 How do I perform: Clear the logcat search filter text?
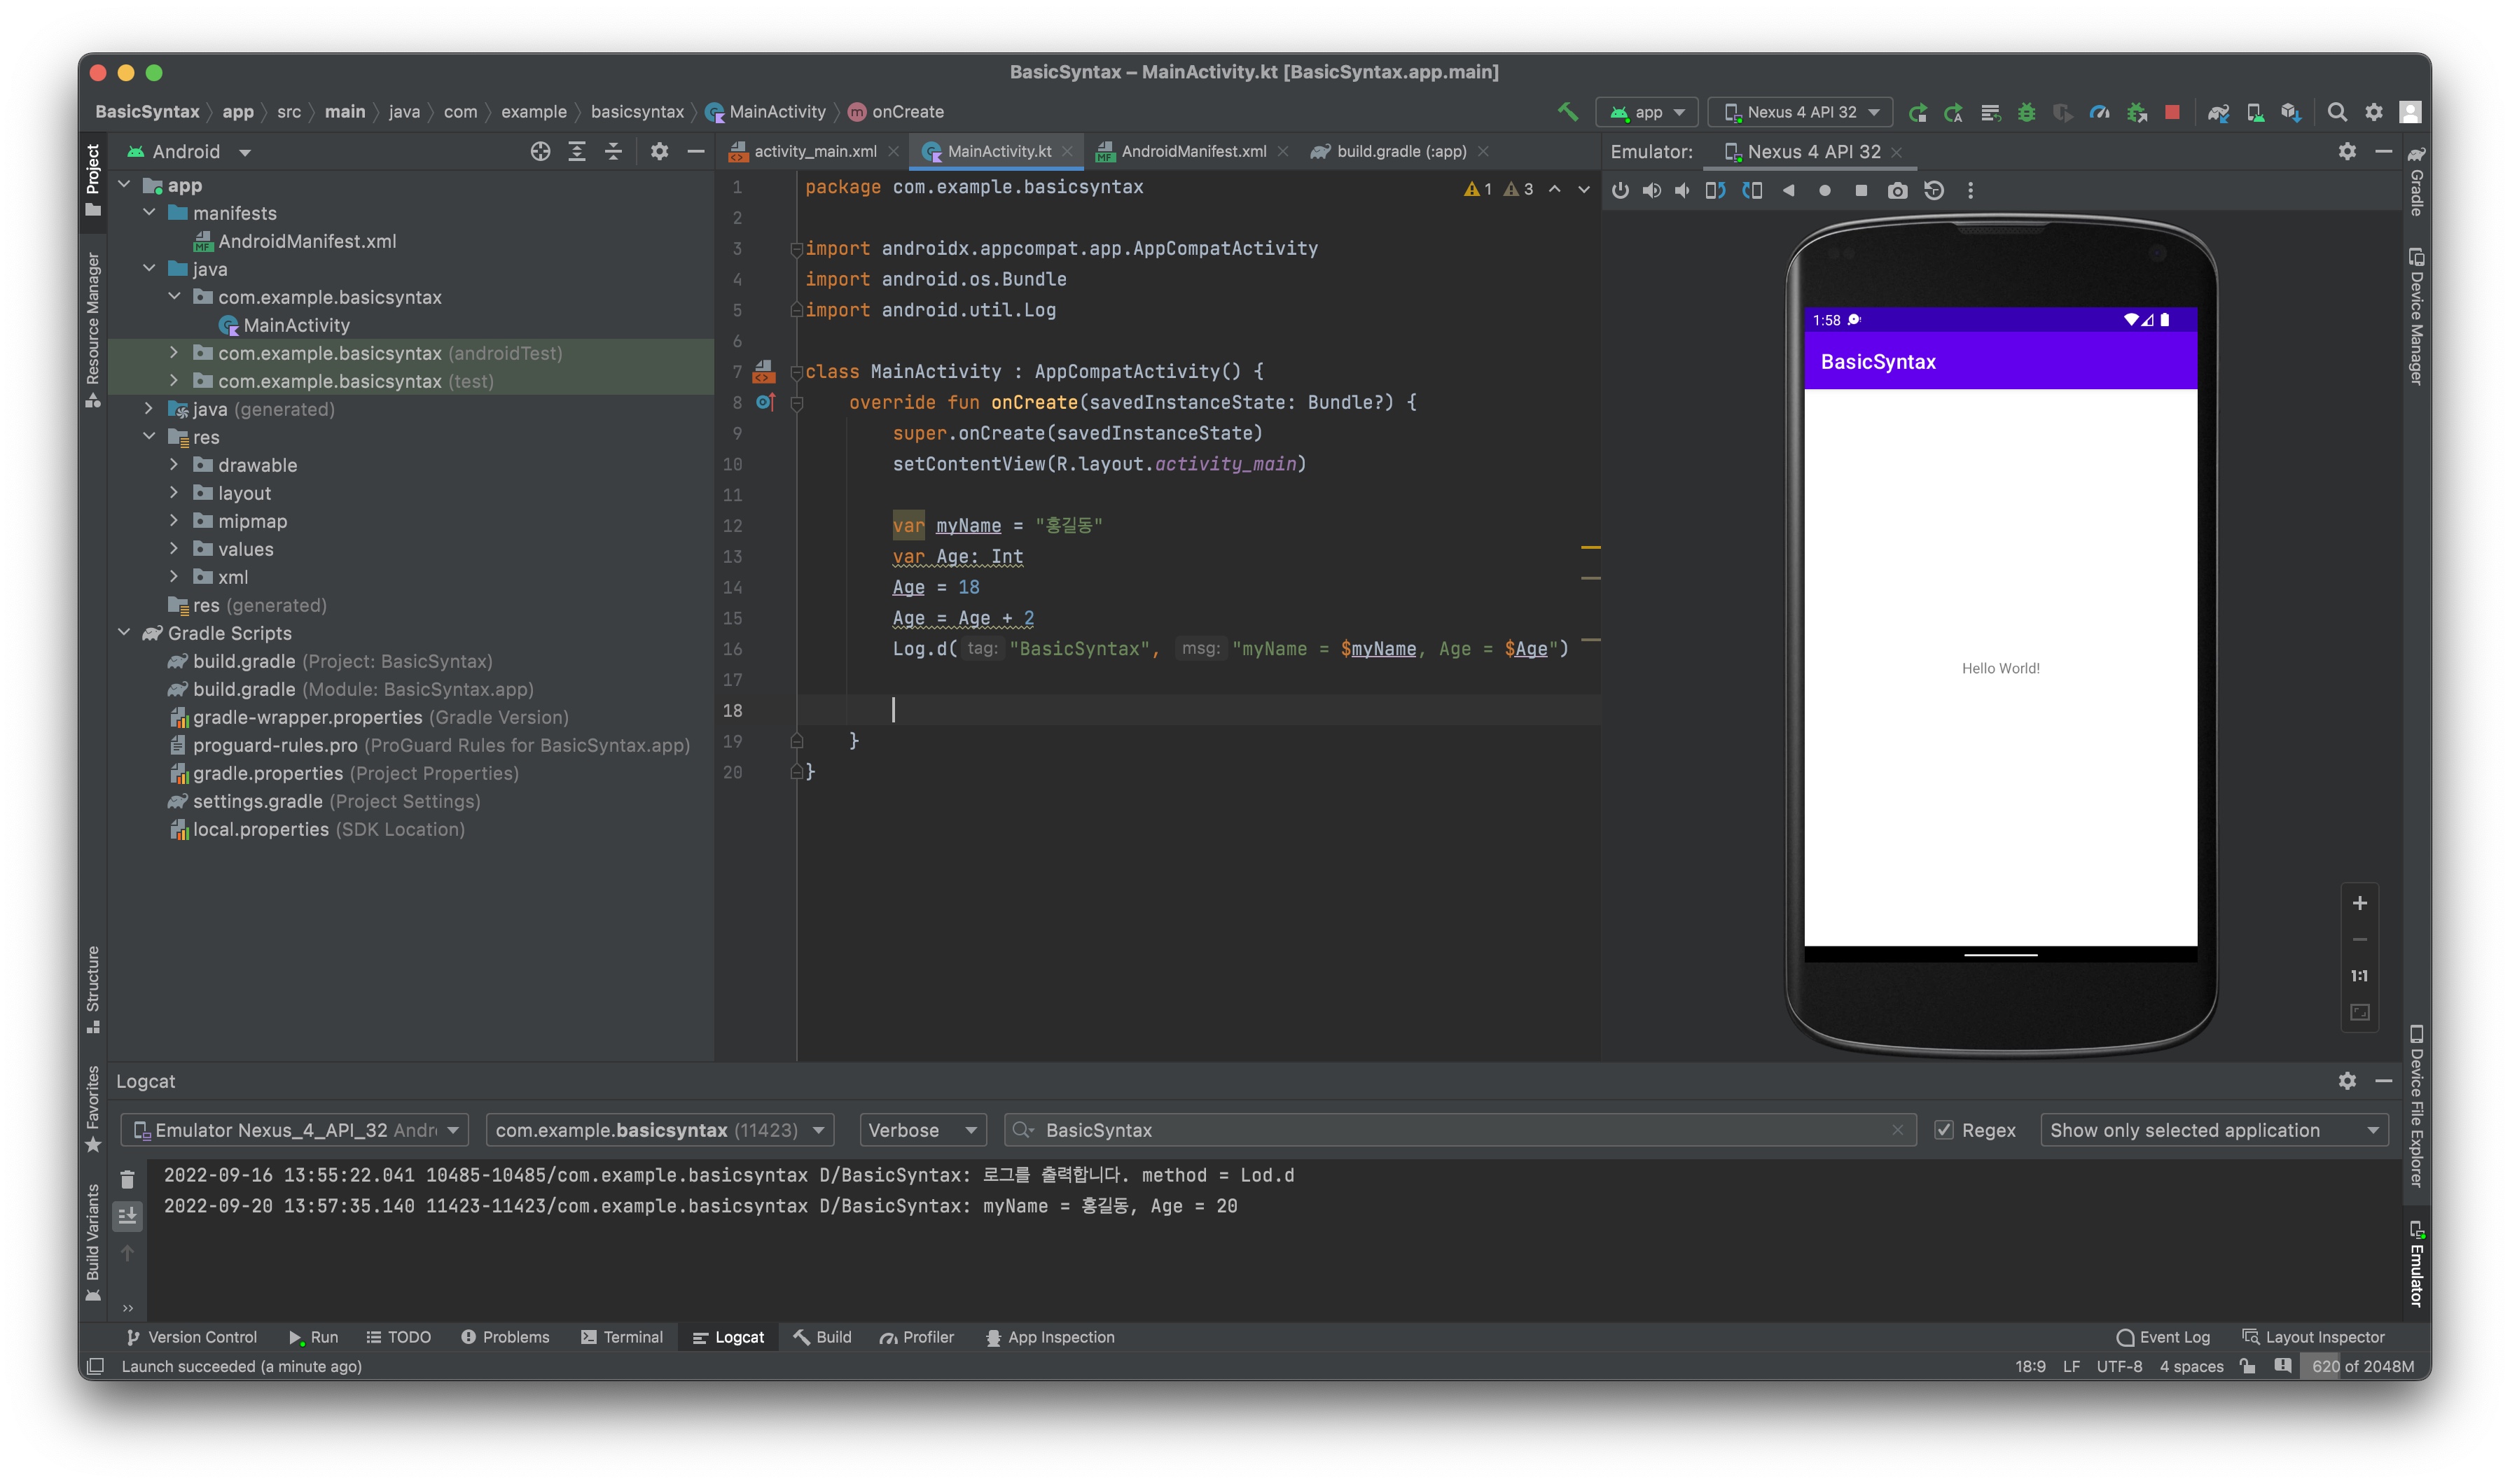[x=1897, y=1130]
